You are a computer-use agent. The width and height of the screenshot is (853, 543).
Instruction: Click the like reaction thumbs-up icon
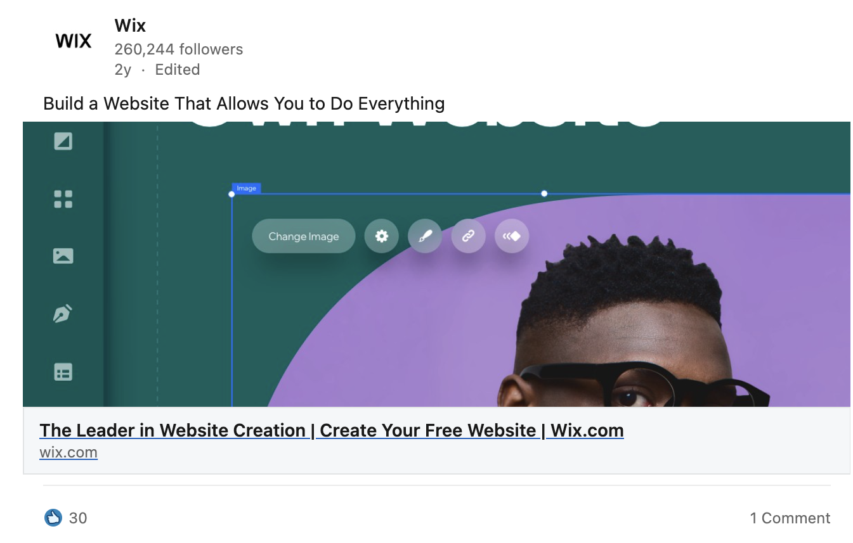pos(53,518)
